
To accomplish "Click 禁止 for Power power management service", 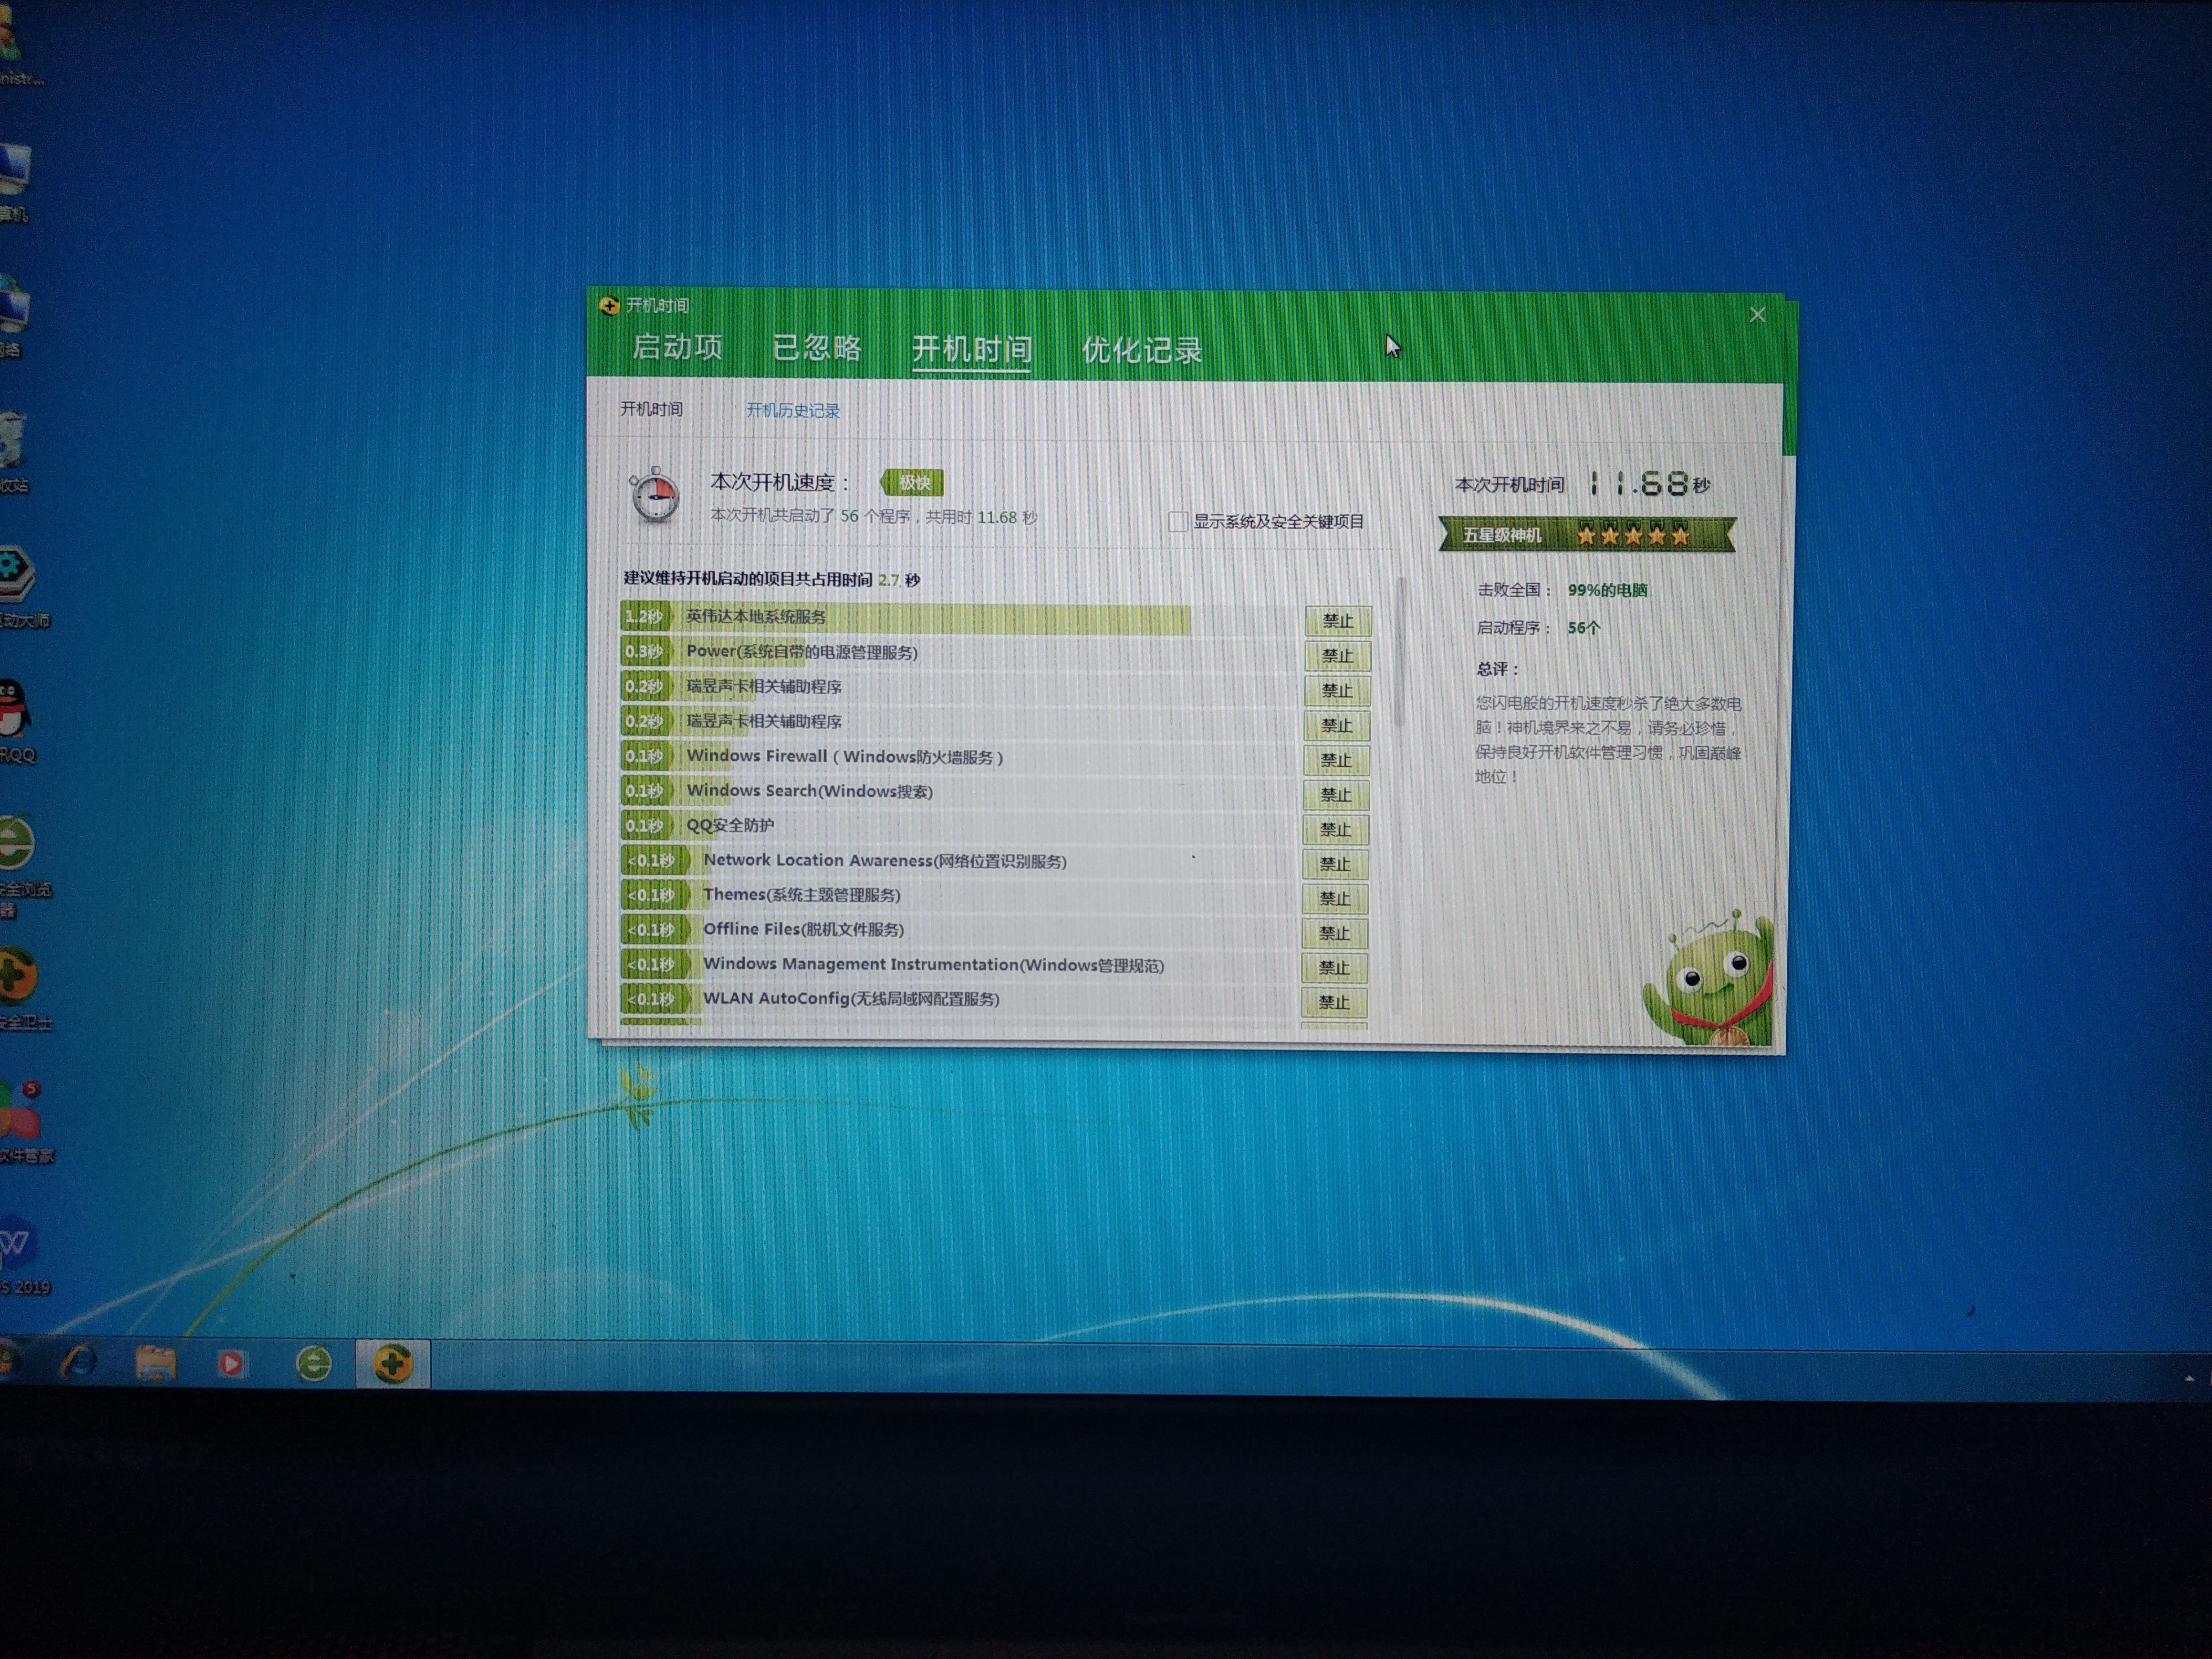I will point(1337,656).
